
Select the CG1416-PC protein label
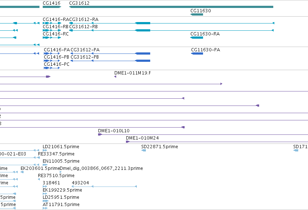pyautogui.click(x=56, y=64)
